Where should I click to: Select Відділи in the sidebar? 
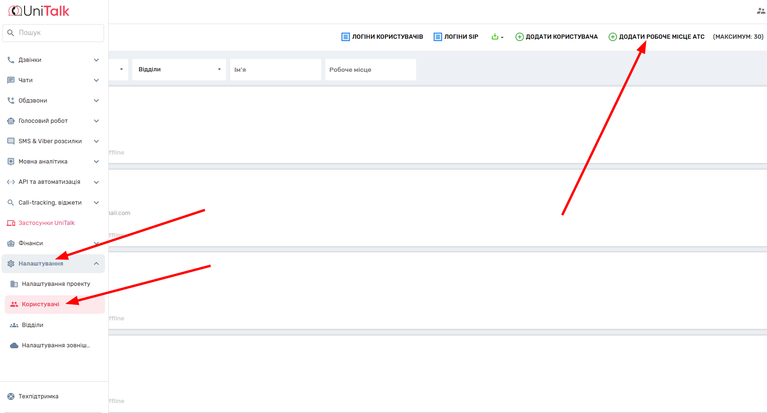tap(33, 325)
